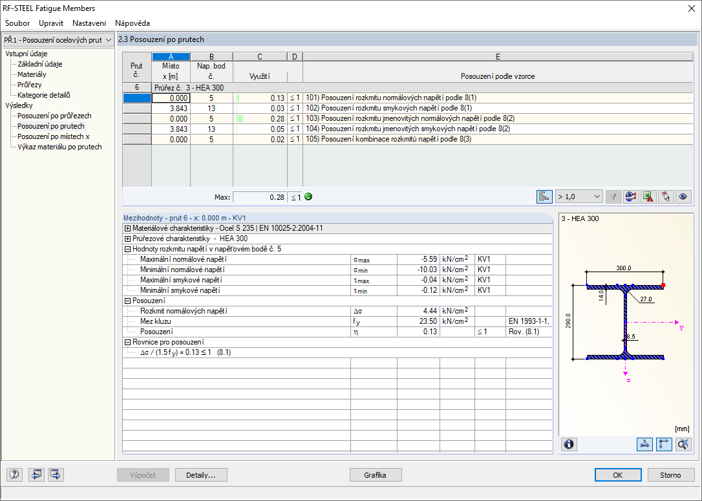Toggle the colored result bars display
Image resolution: width=702 pixels, height=501 pixels.
click(544, 197)
